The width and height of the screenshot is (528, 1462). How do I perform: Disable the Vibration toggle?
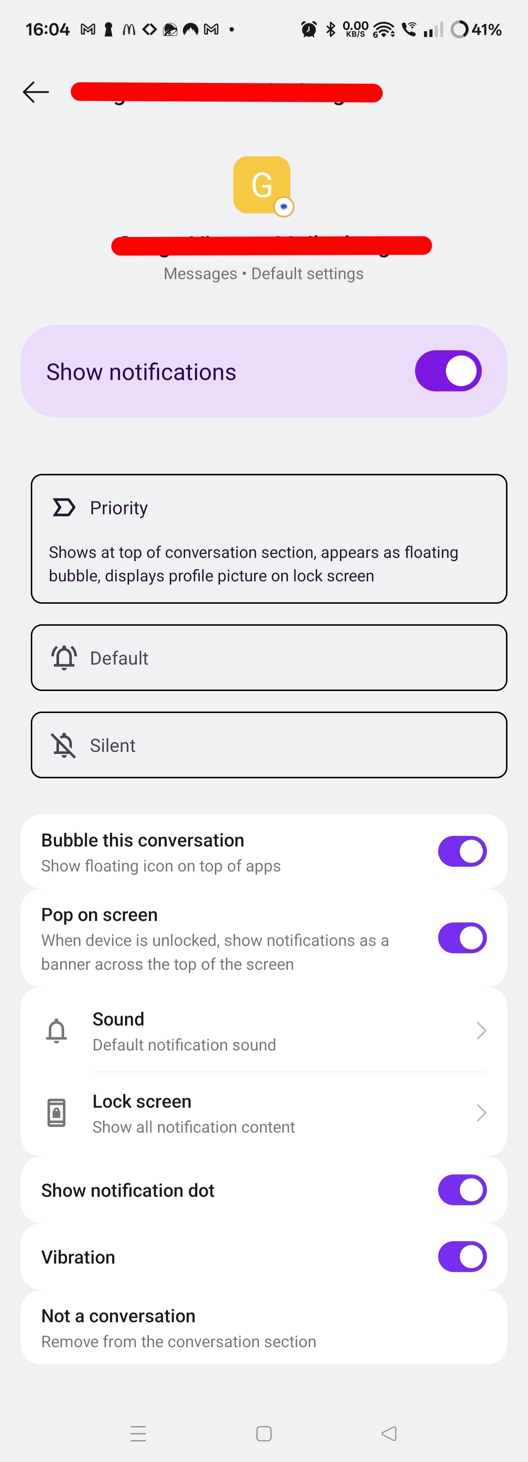click(x=462, y=1257)
